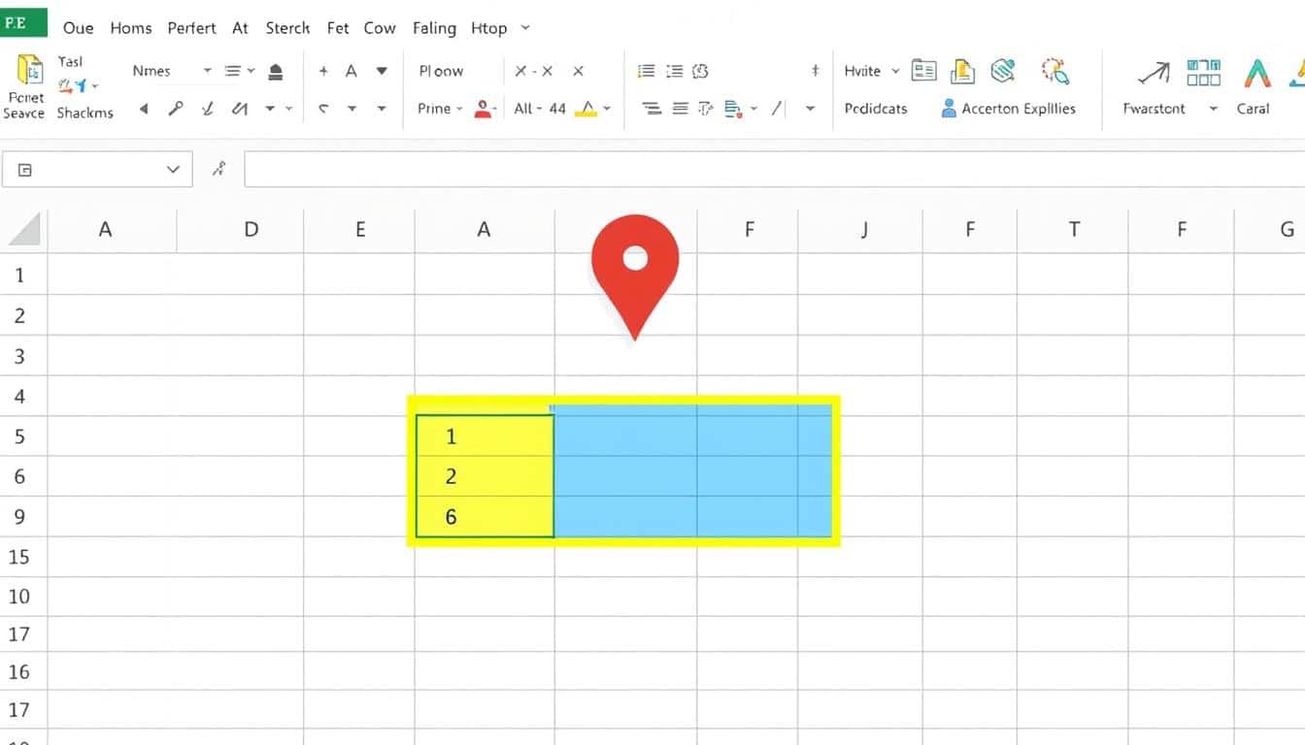Click the Pl oow button
This screenshot has height=745, width=1305.
[x=441, y=71]
